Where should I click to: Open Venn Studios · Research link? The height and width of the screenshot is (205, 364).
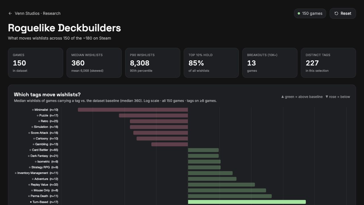(38, 13)
